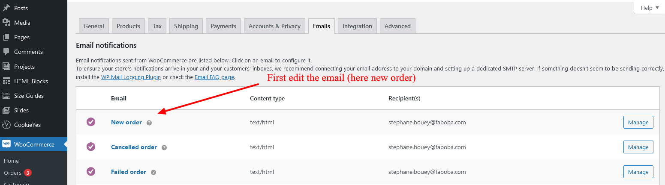Switch to the General settings tab

coord(94,26)
